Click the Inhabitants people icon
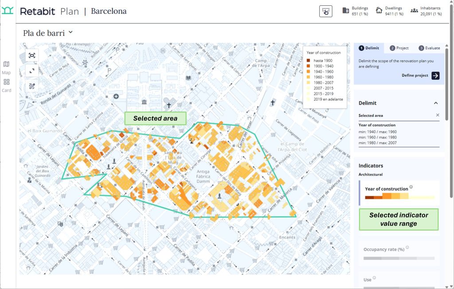454x289 pixels. tap(414, 11)
